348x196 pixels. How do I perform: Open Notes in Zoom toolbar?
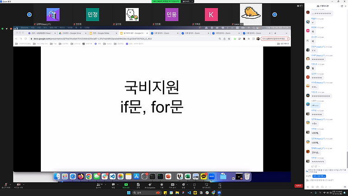coord(220,185)
